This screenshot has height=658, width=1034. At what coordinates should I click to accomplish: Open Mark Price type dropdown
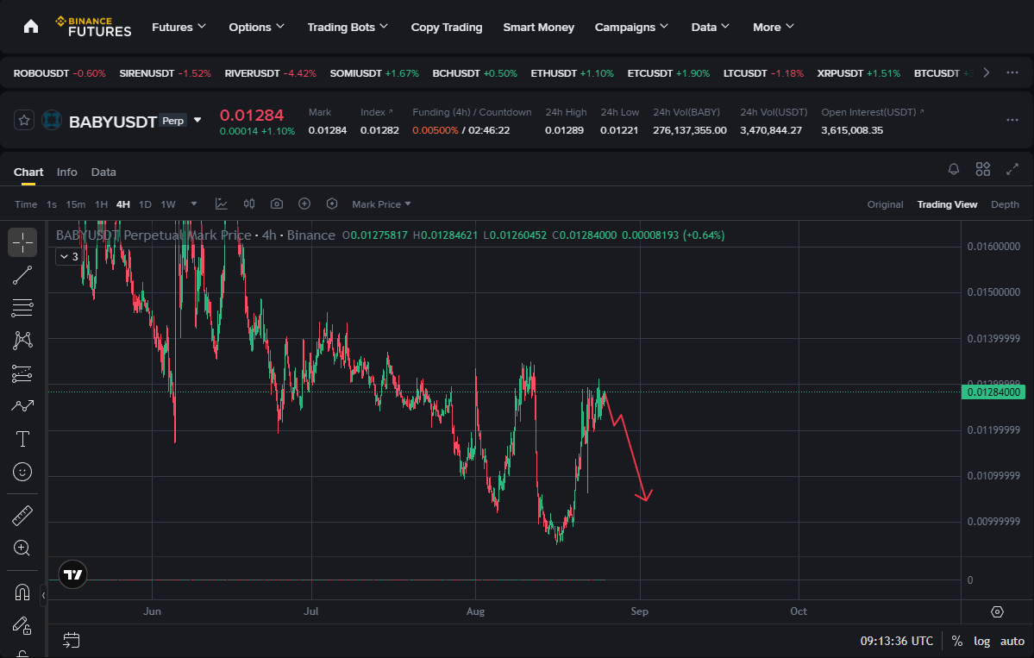click(x=381, y=204)
